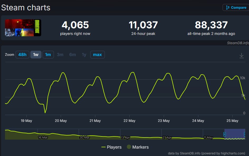Click the 11,037 24-hour peak value
Screen dimensions: 249x156
[143, 25]
